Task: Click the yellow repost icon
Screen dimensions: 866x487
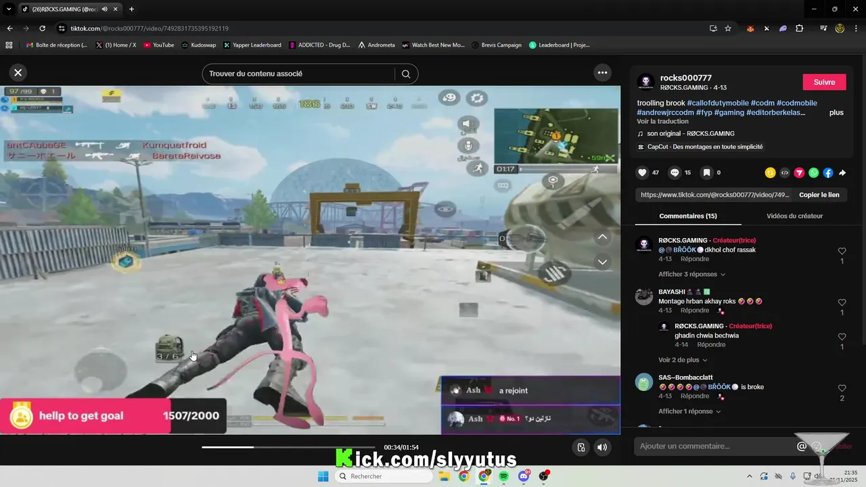Action: [770, 172]
